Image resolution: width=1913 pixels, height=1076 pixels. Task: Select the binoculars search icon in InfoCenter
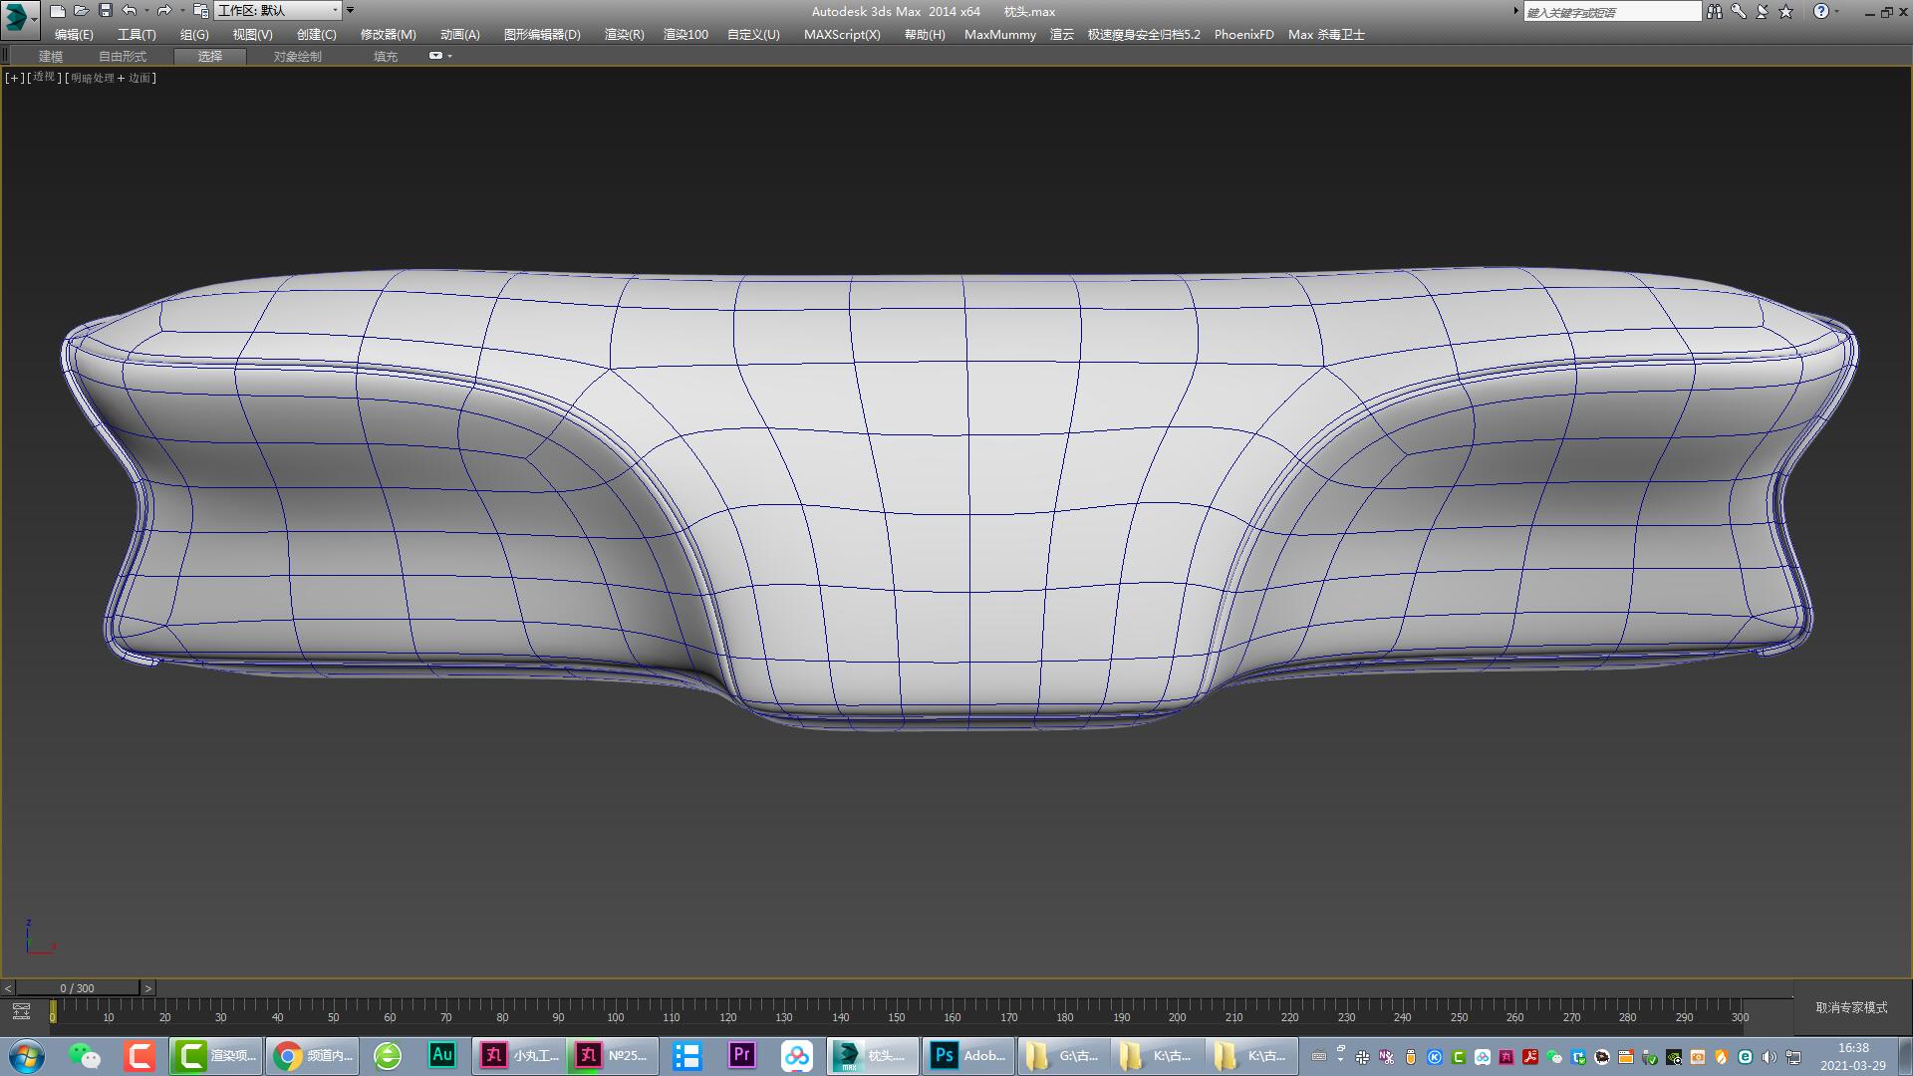tap(1716, 11)
